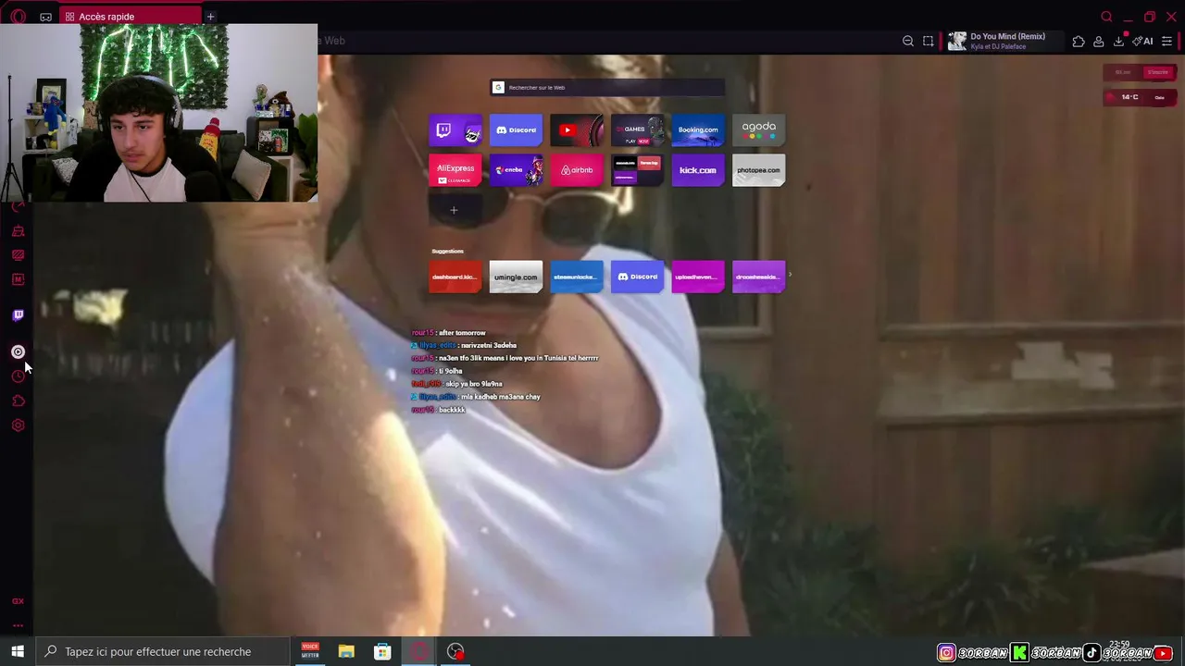
Task: Open the Easy Setup sliders icon
Action: click(1167, 41)
